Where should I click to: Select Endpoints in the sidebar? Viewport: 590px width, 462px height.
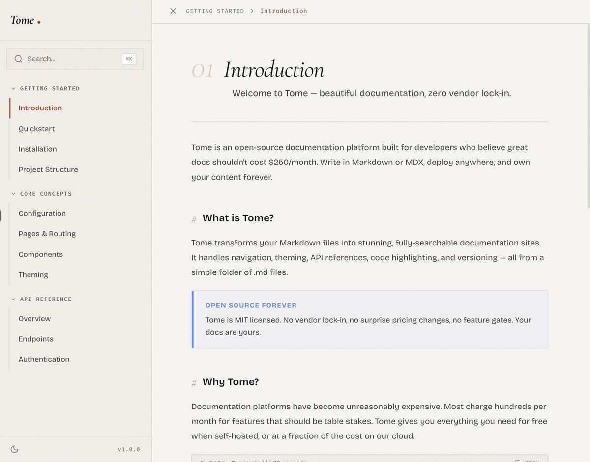pyautogui.click(x=36, y=339)
